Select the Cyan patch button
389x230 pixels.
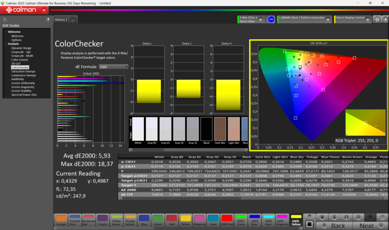[x=213, y=220]
